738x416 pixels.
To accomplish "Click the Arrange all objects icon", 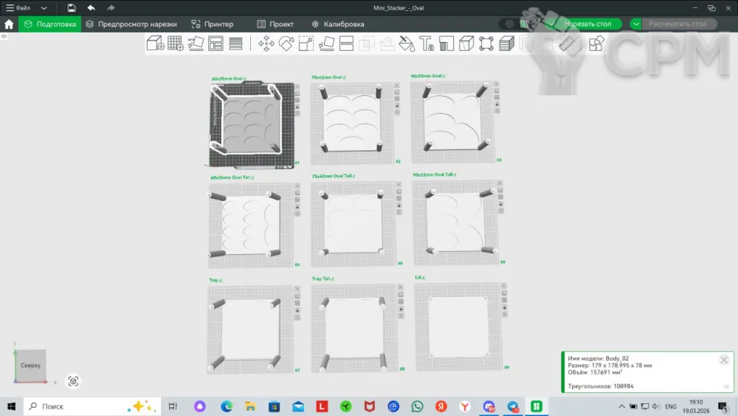I will coord(215,44).
